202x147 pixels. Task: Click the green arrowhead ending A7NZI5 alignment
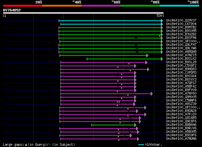coord(147,56)
